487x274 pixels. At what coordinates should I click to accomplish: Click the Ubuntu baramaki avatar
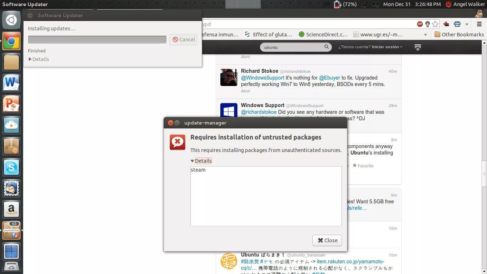click(x=229, y=261)
